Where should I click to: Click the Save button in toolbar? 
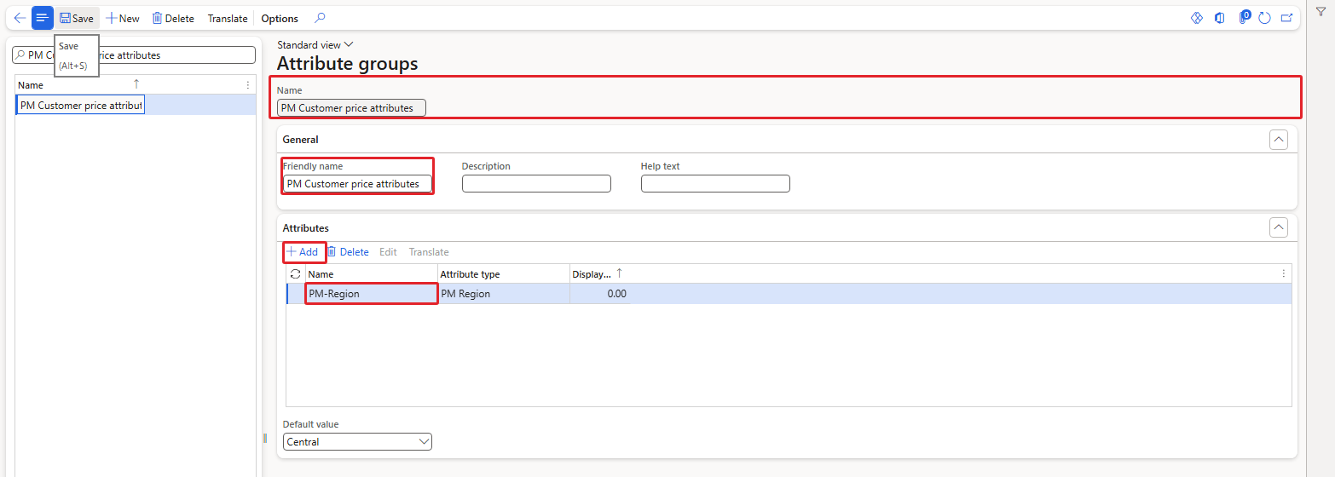coord(77,18)
